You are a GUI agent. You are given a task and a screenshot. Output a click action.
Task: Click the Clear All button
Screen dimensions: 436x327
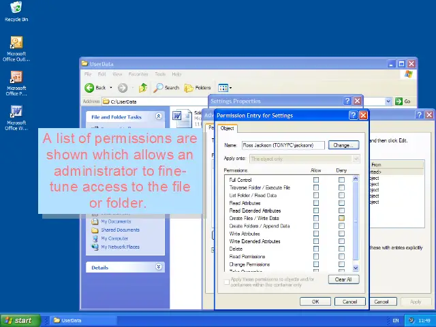(x=343, y=279)
